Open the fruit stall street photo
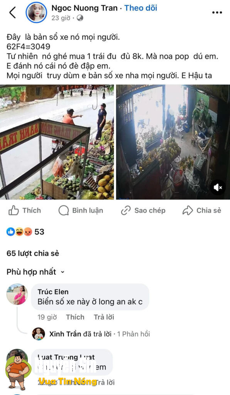The image size is (230, 395). click(57, 142)
